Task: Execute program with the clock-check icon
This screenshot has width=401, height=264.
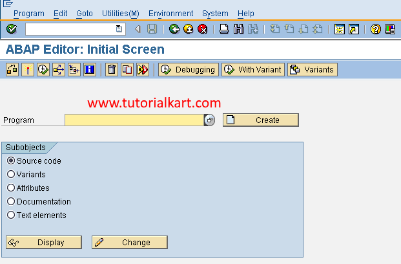Action: 43,69
